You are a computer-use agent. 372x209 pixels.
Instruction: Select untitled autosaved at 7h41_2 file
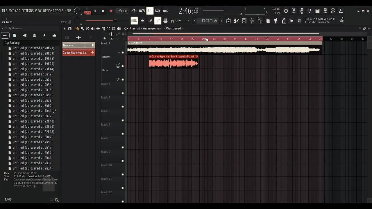coord(34,111)
